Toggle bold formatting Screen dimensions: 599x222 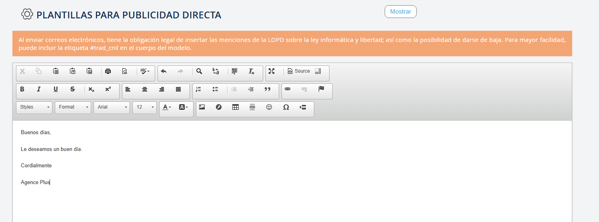[22, 89]
